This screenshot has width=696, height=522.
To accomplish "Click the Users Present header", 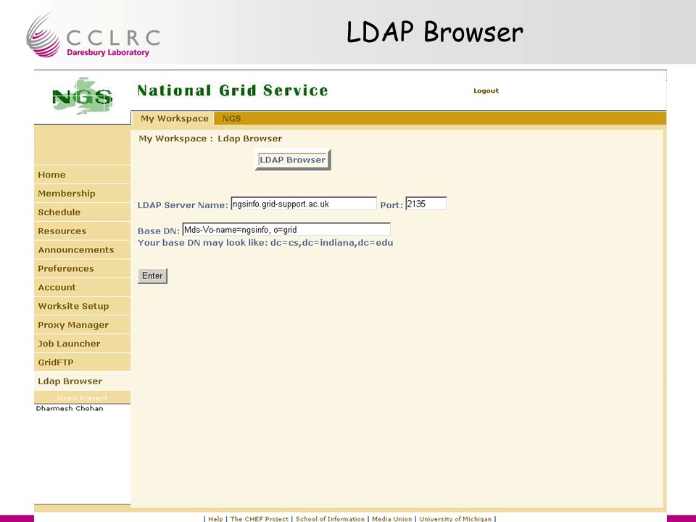I will 82,398.
